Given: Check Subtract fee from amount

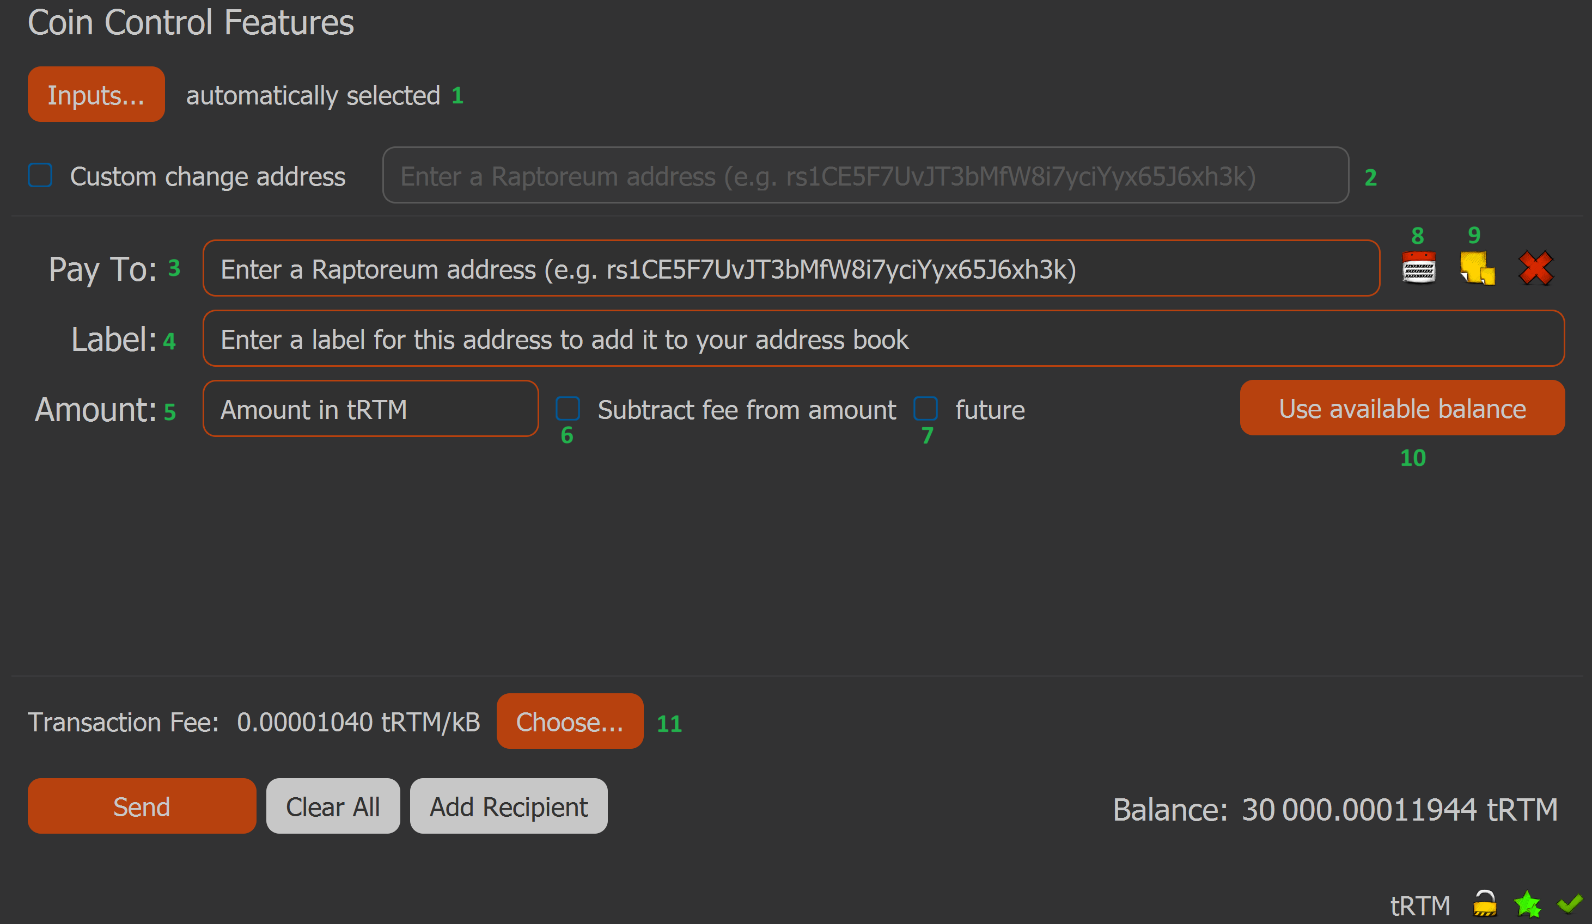Looking at the screenshot, I should click(568, 409).
